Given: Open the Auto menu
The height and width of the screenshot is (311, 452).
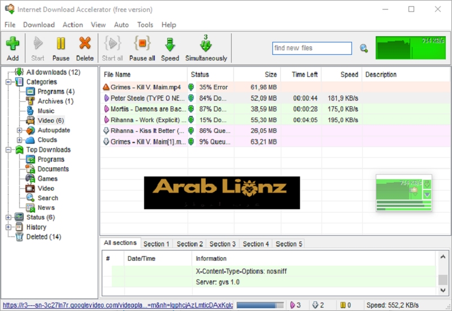Looking at the screenshot, I should 121,25.
